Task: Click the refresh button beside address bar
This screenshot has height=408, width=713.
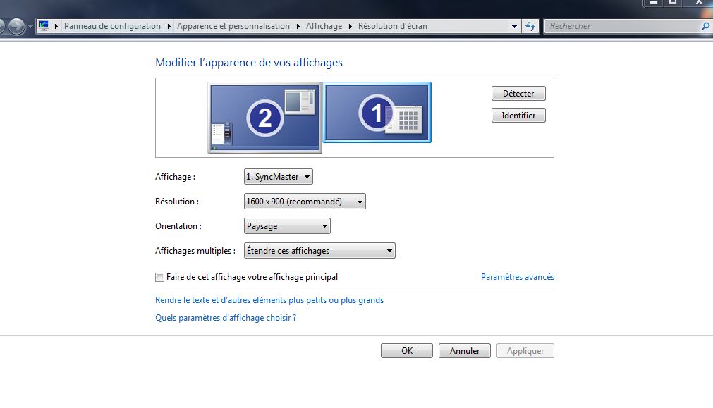Action: click(x=531, y=26)
